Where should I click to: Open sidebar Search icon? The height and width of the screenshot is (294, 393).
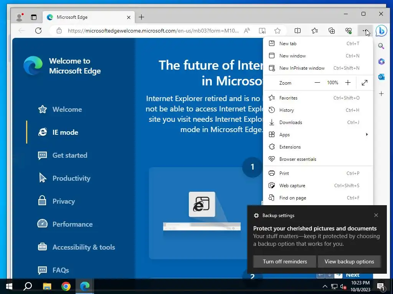[x=381, y=46]
